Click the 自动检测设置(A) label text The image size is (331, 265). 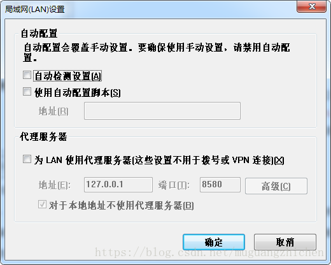(67, 76)
